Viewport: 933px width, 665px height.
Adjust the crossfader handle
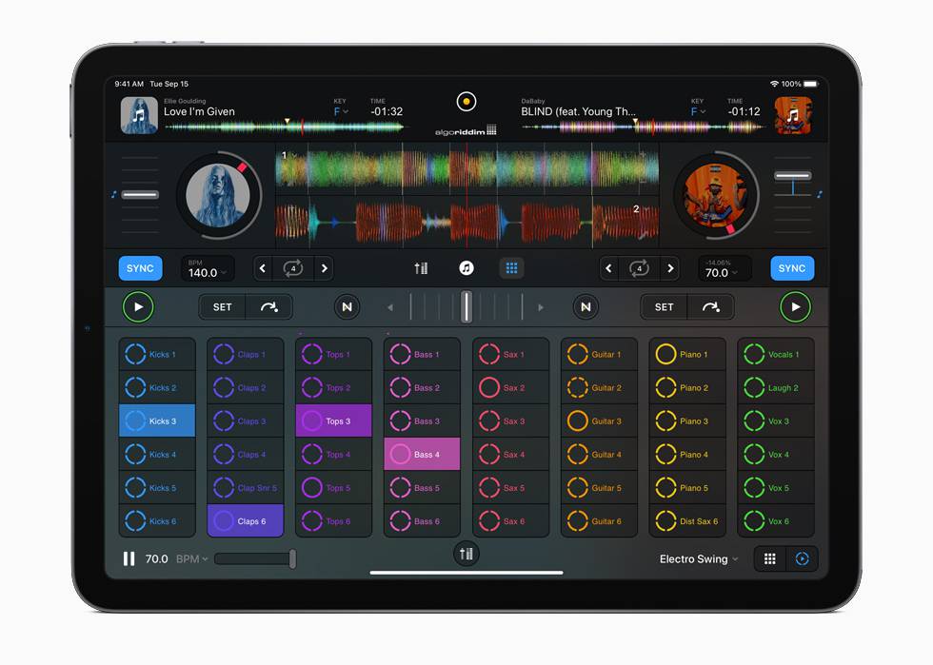(x=466, y=307)
